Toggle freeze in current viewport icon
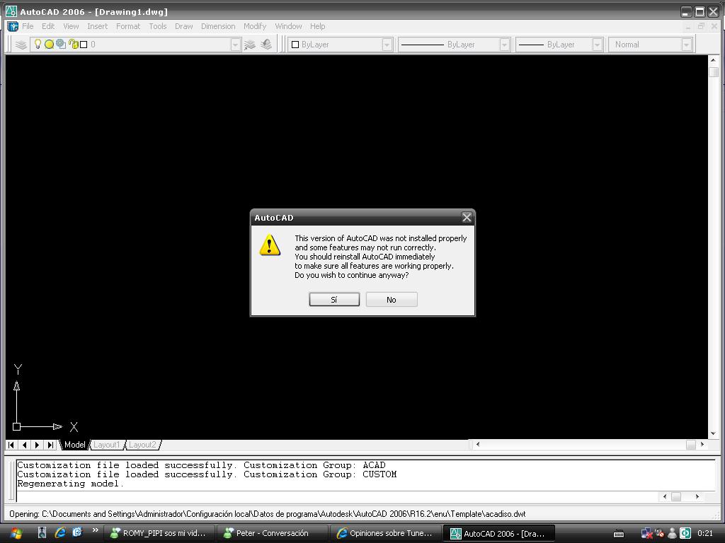The image size is (725, 543). [61, 44]
